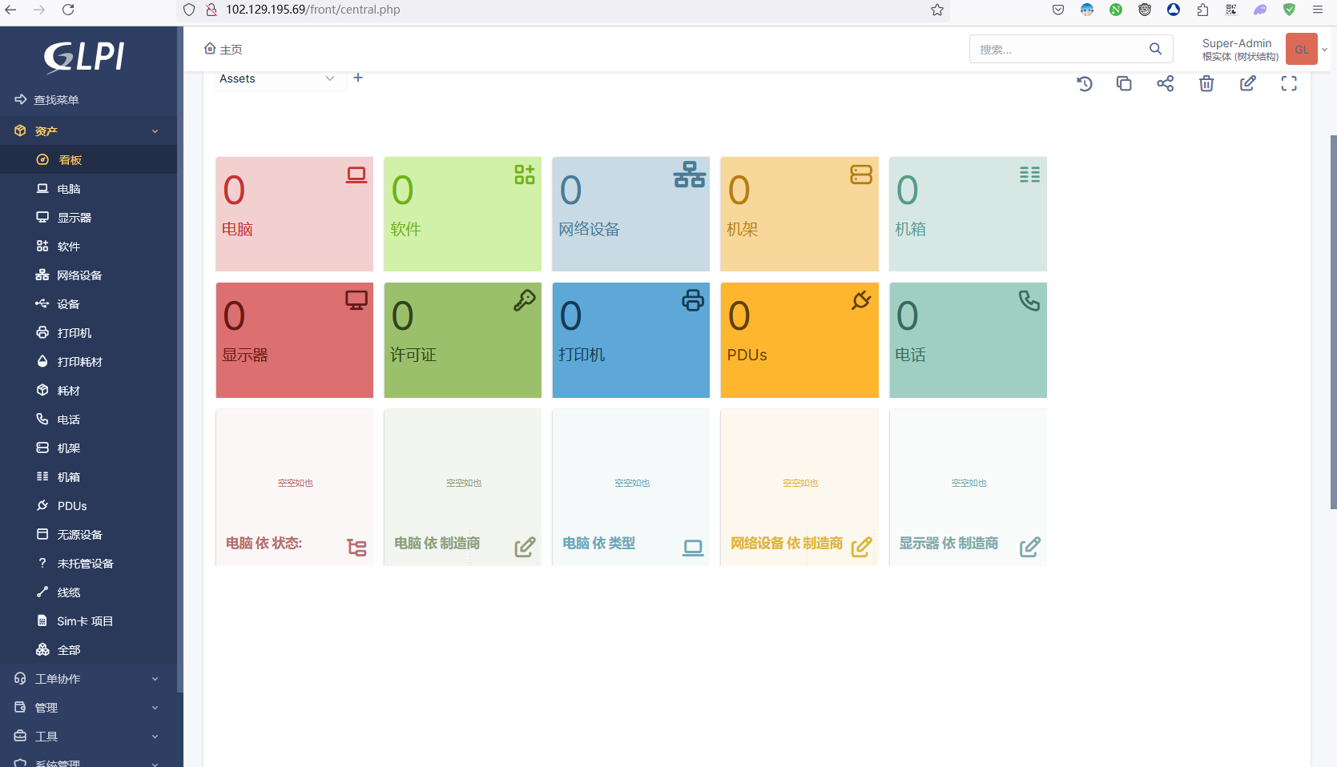The width and height of the screenshot is (1337, 767).
Task: Click the dashboard history refresh icon
Action: point(1085,83)
